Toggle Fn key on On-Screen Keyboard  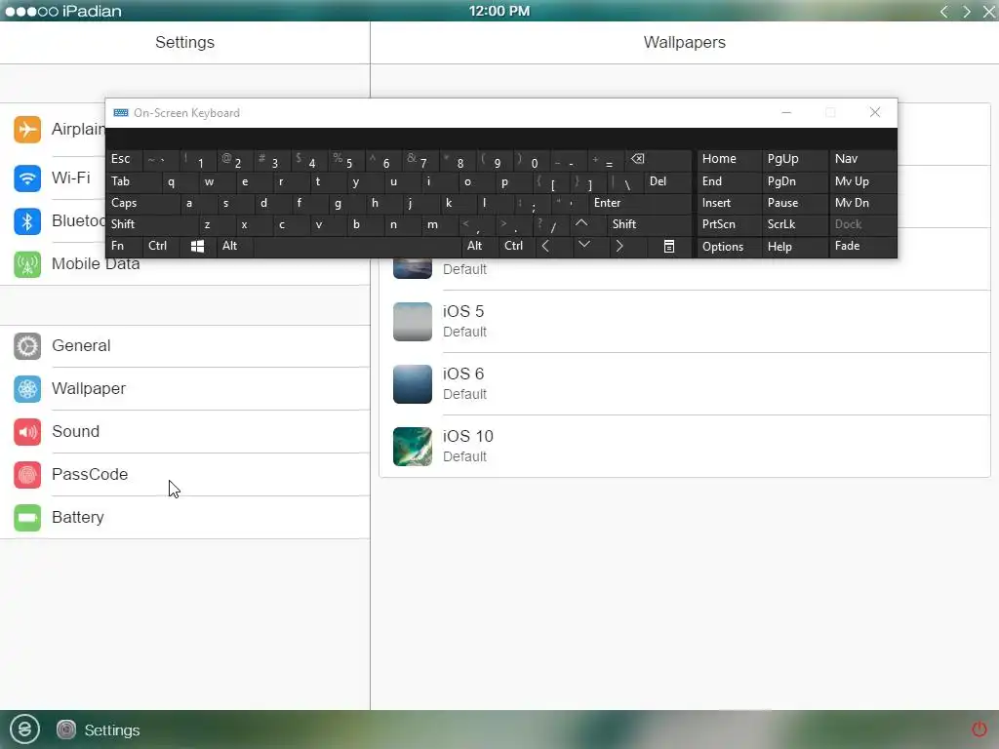pyautogui.click(x=124, y=246)
